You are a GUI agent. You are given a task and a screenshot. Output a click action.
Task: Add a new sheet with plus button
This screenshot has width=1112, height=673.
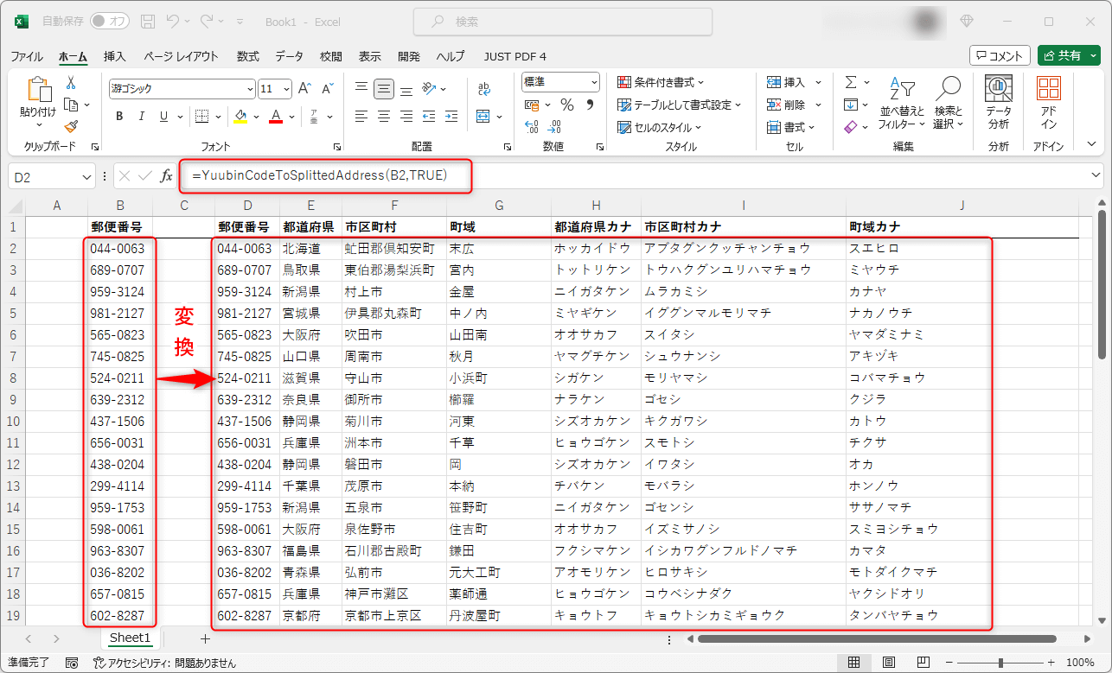205,638
